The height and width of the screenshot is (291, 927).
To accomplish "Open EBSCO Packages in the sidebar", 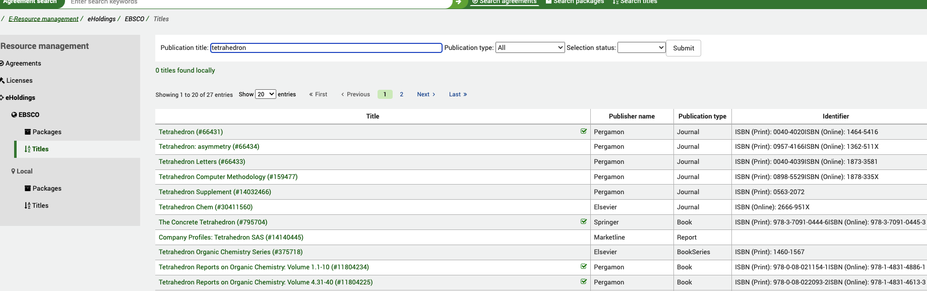I will [x=46, y=132].
